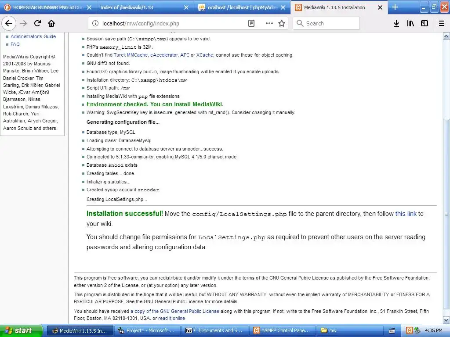Close the MediaWiki 1.13.5 Installation tab
This screenshot has width=450, height=337.
point(380,7)
